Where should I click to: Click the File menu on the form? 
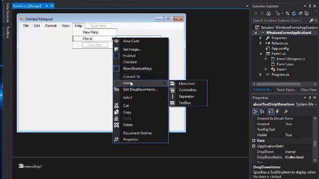(26, 26)
